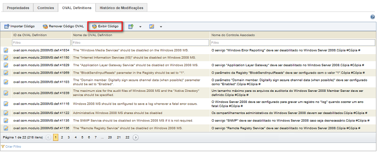378x152 pixels.
Task: Click edit icon for the def:41136 row
Action: [6, 128]
